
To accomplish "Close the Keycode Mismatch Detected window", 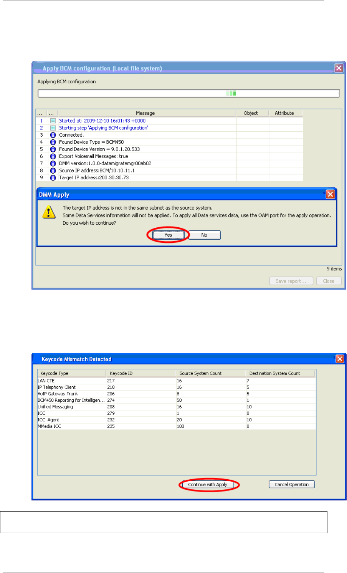I will click(340, 359).
